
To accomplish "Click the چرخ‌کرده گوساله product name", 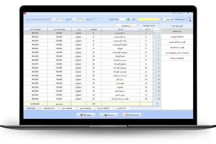I will pos(120,68).
